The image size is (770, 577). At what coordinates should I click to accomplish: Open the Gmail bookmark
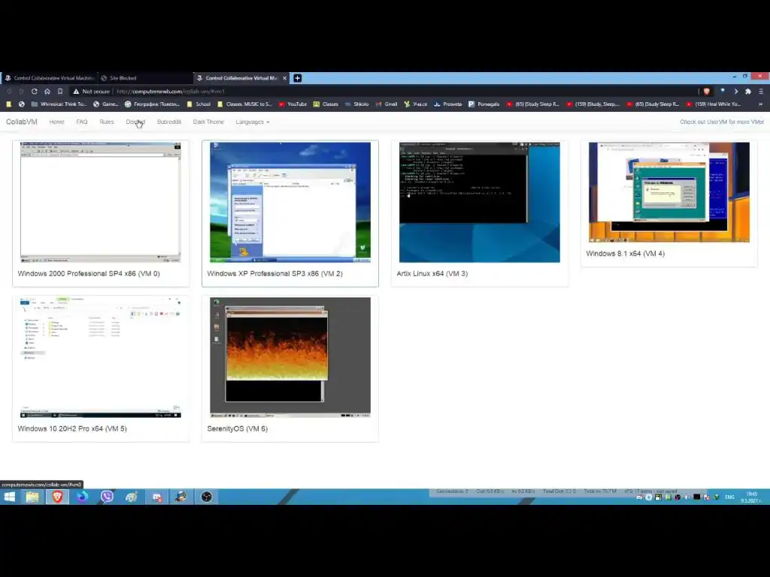point(387,104)
